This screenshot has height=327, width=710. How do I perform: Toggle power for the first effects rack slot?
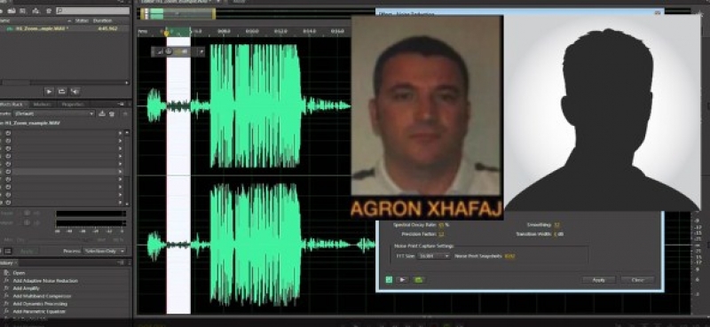pos(8,133)
